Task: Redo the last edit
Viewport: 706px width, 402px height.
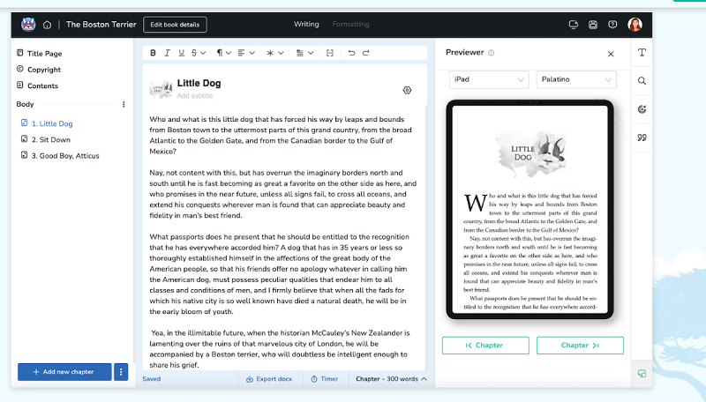Action: [x=366, y=53]
